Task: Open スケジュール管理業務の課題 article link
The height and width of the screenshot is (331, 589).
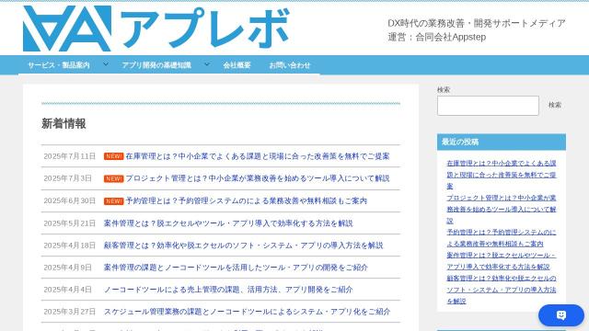Action: point(248,312)
